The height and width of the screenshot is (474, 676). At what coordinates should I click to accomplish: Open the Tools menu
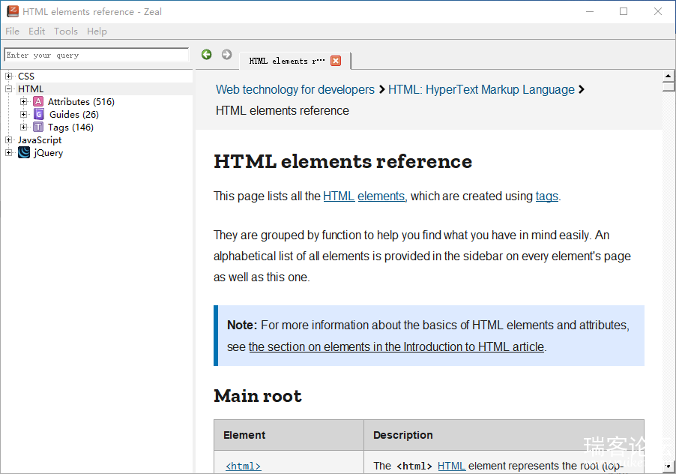point(65,31)
